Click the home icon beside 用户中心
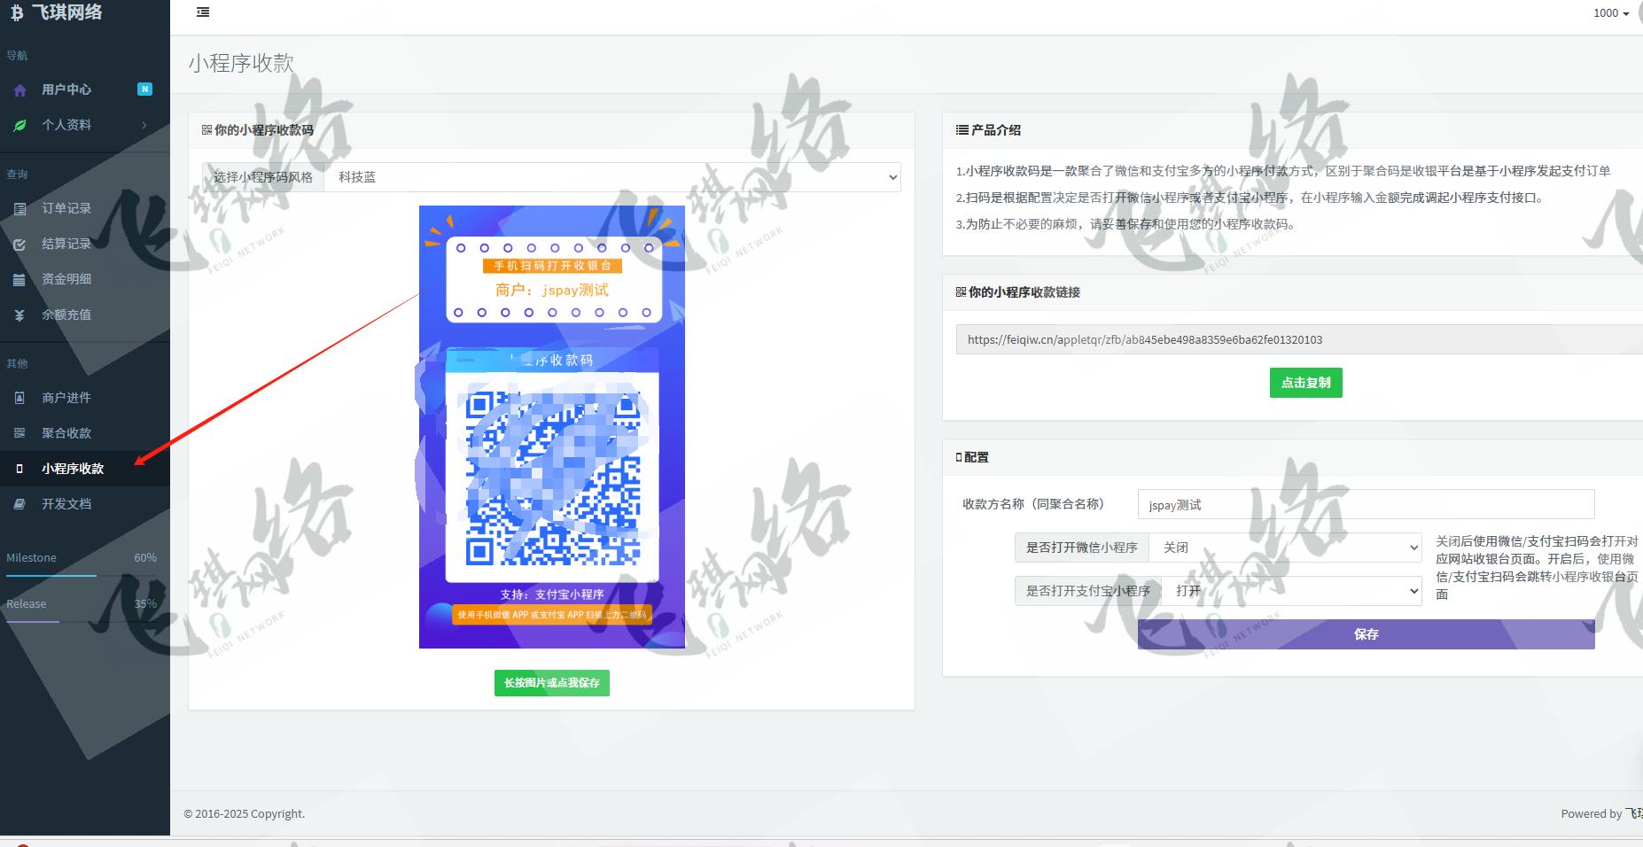Viewport: 1643px width, 847px height. coord(19,90)
